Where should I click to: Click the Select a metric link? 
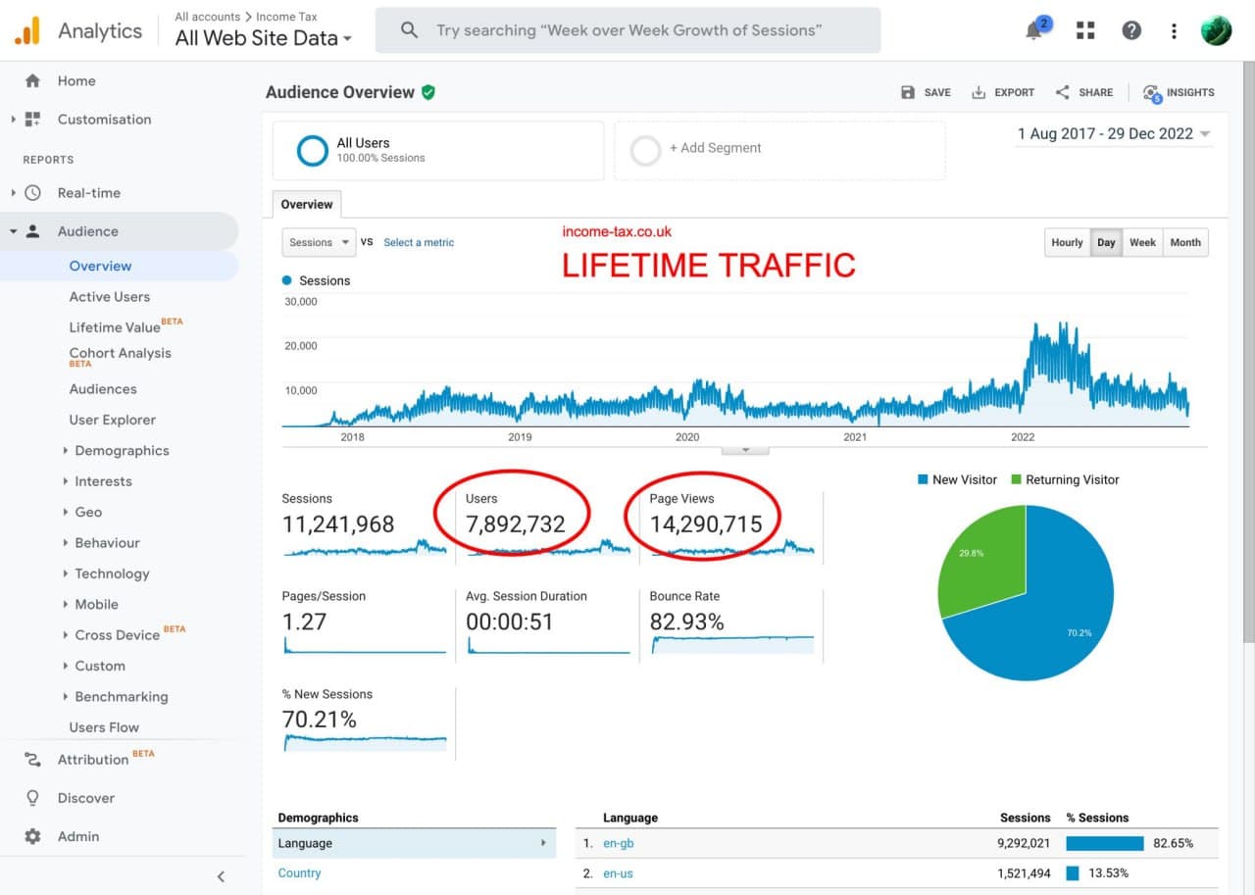coord(419,242)
